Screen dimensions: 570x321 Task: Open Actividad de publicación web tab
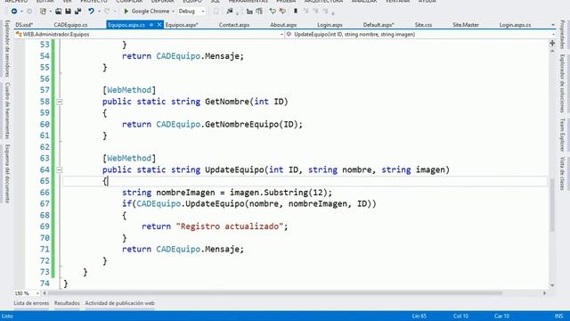[x=119, y=303]
